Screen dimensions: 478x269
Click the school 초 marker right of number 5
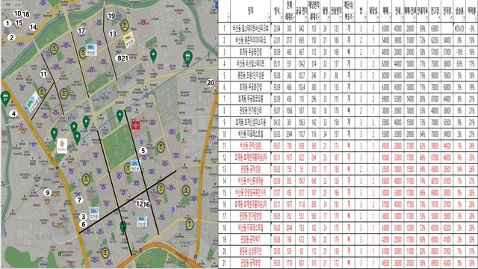pyautogui.click(x=161, y=148)
